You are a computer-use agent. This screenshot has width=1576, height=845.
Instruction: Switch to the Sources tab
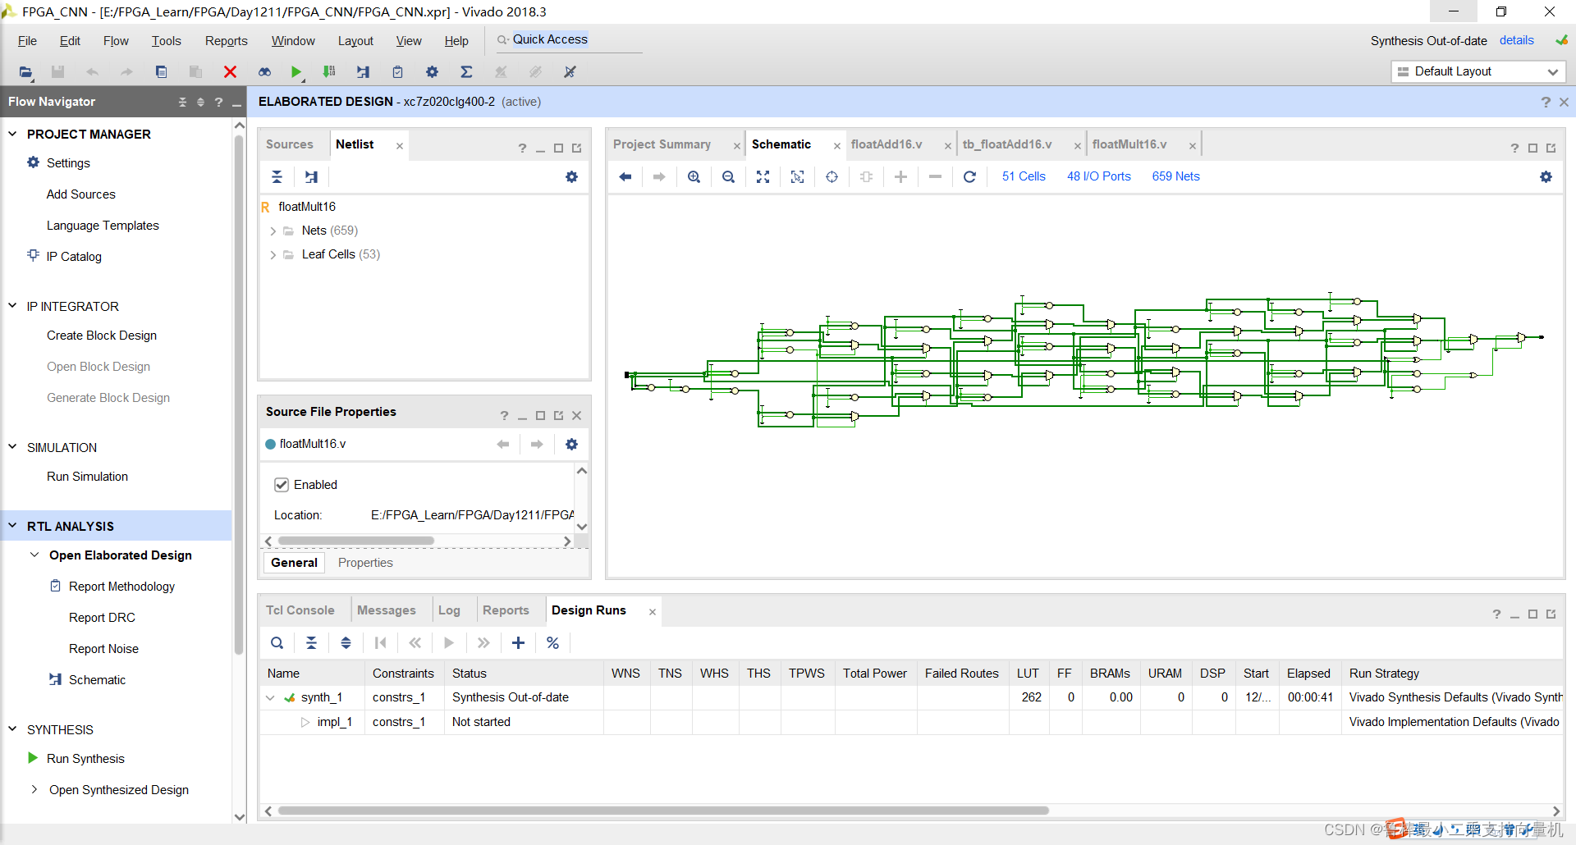289,144
